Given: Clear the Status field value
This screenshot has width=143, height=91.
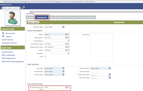Looking at the screenshot, I should (x=66, y=34).
